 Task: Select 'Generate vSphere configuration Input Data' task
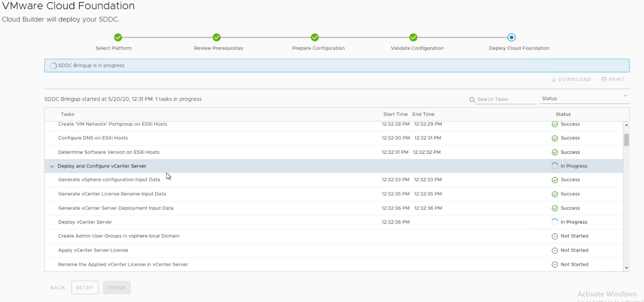coord(334,180)
